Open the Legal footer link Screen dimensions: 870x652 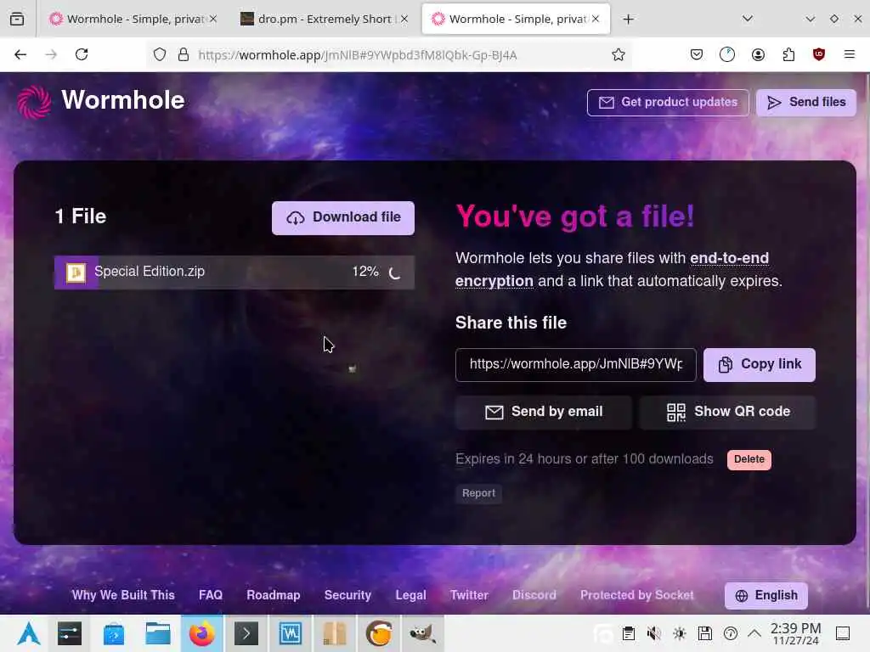pos(411,595)
